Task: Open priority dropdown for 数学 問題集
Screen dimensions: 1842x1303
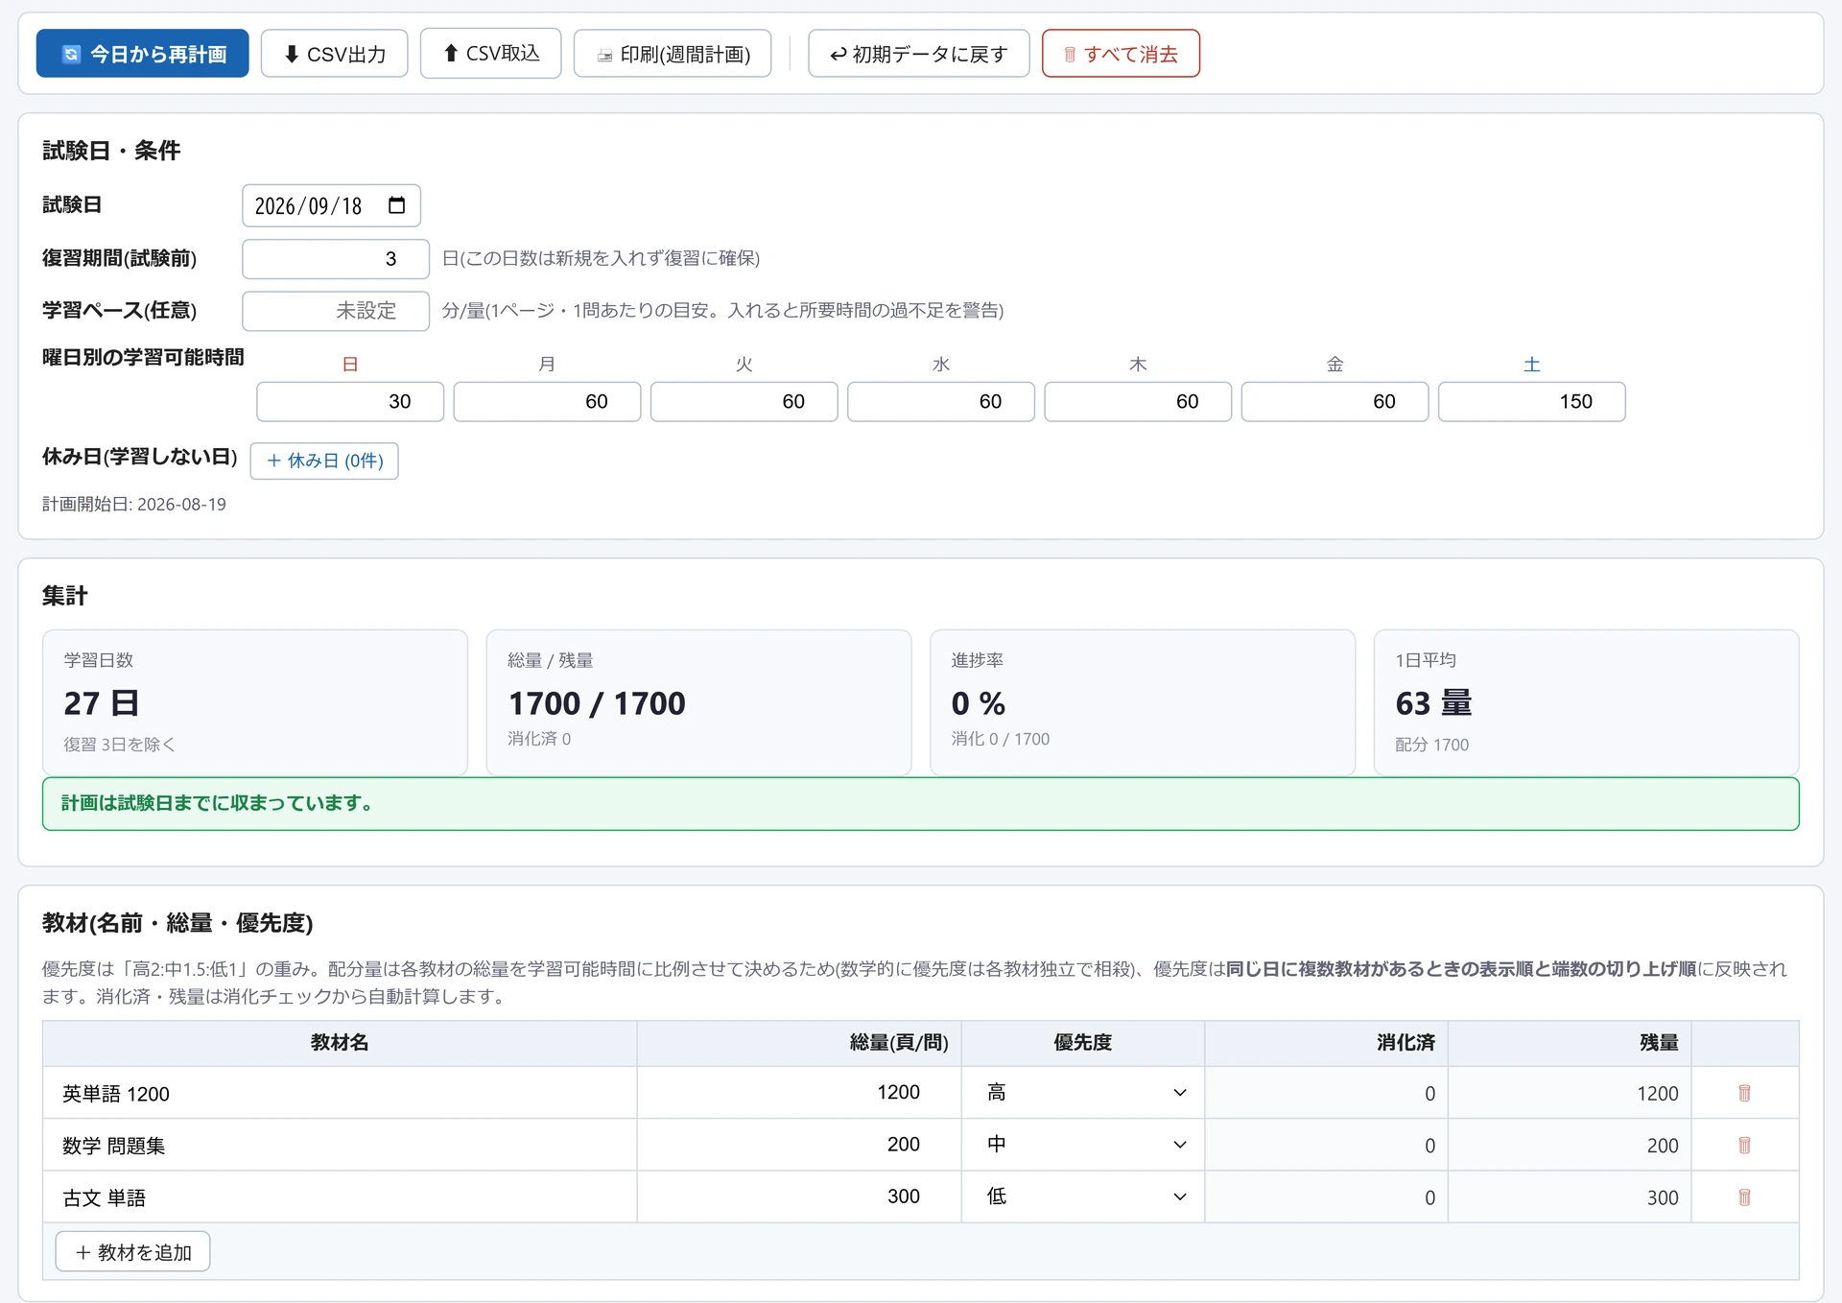Action: pos(1083,1145)
